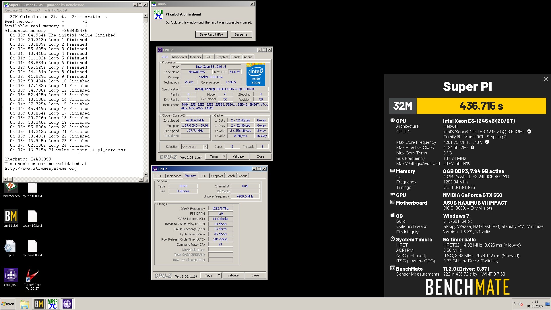Switch to CPU tab in the bottom CPU-Z window
Screen dimensions: 551x310
[x=160, y=176]
